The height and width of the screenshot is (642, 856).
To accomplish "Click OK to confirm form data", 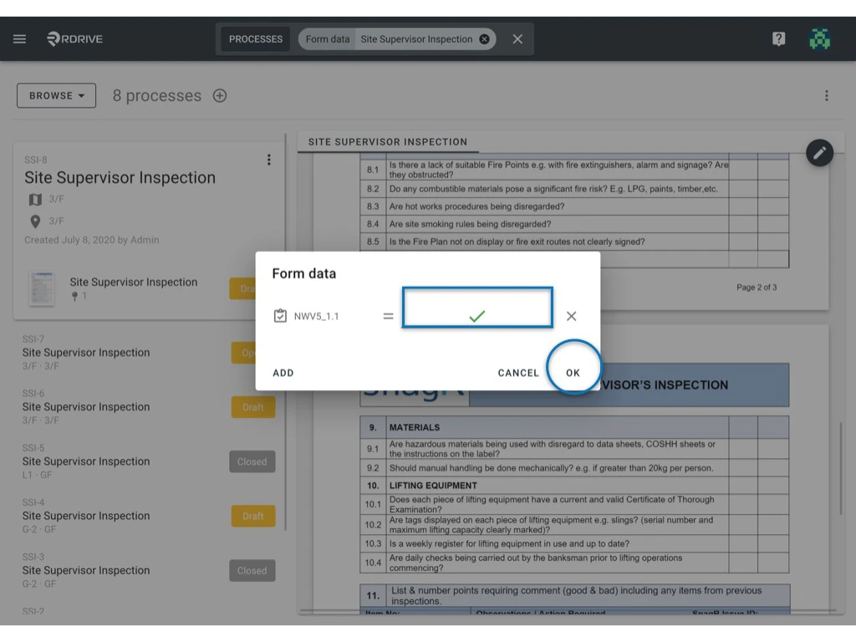I will [574, 373].
